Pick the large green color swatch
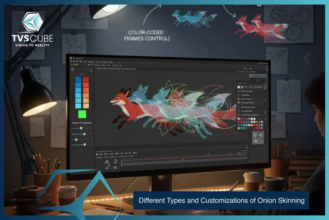Viewport: 329px width, 220px height. (x=83, y=114)
